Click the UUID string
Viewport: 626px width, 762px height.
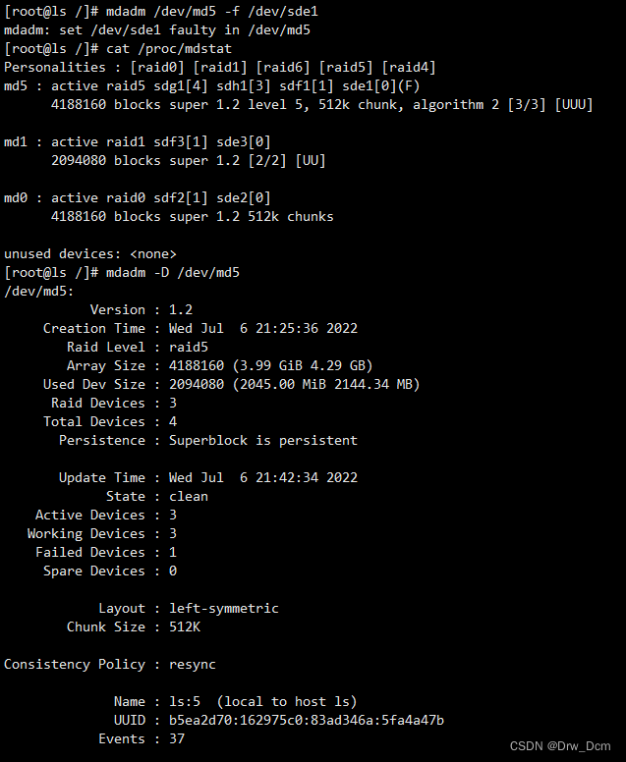pos(307,720)
